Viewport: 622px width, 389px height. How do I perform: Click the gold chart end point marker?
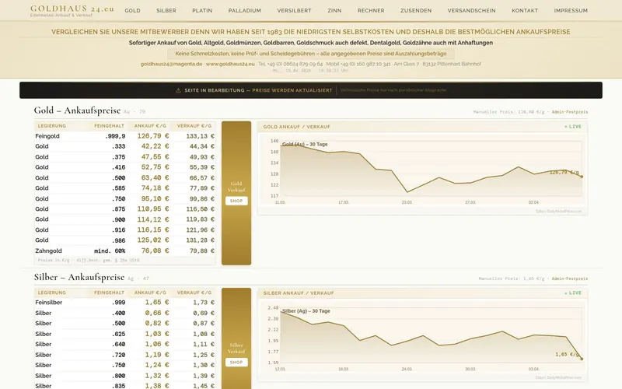[x=582, y=177]
